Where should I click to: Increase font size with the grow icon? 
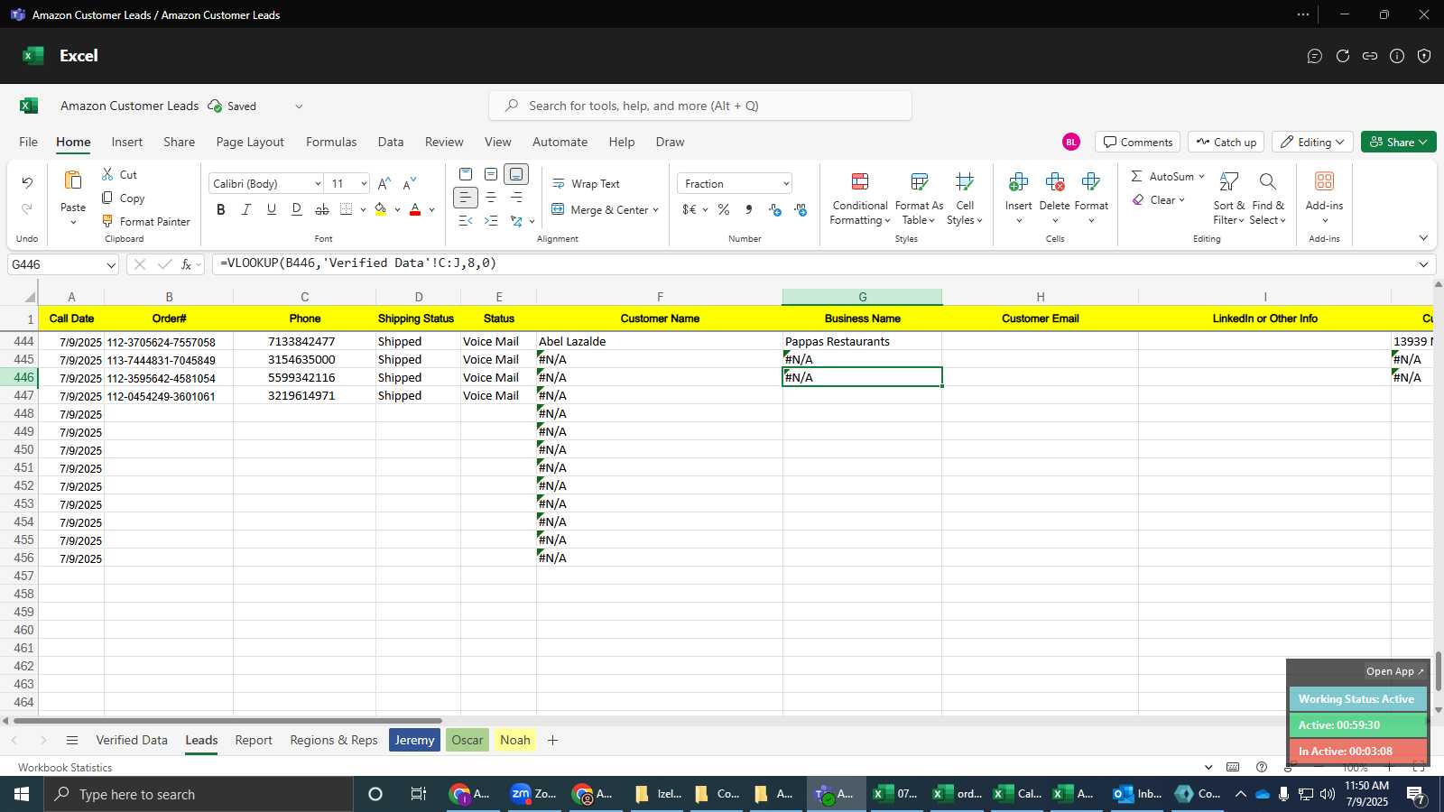click(x=384, y=183)
